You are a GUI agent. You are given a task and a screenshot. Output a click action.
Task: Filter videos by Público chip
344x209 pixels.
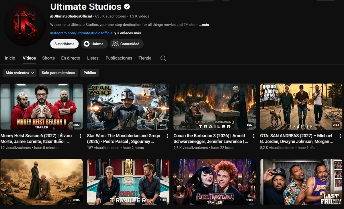90,73
